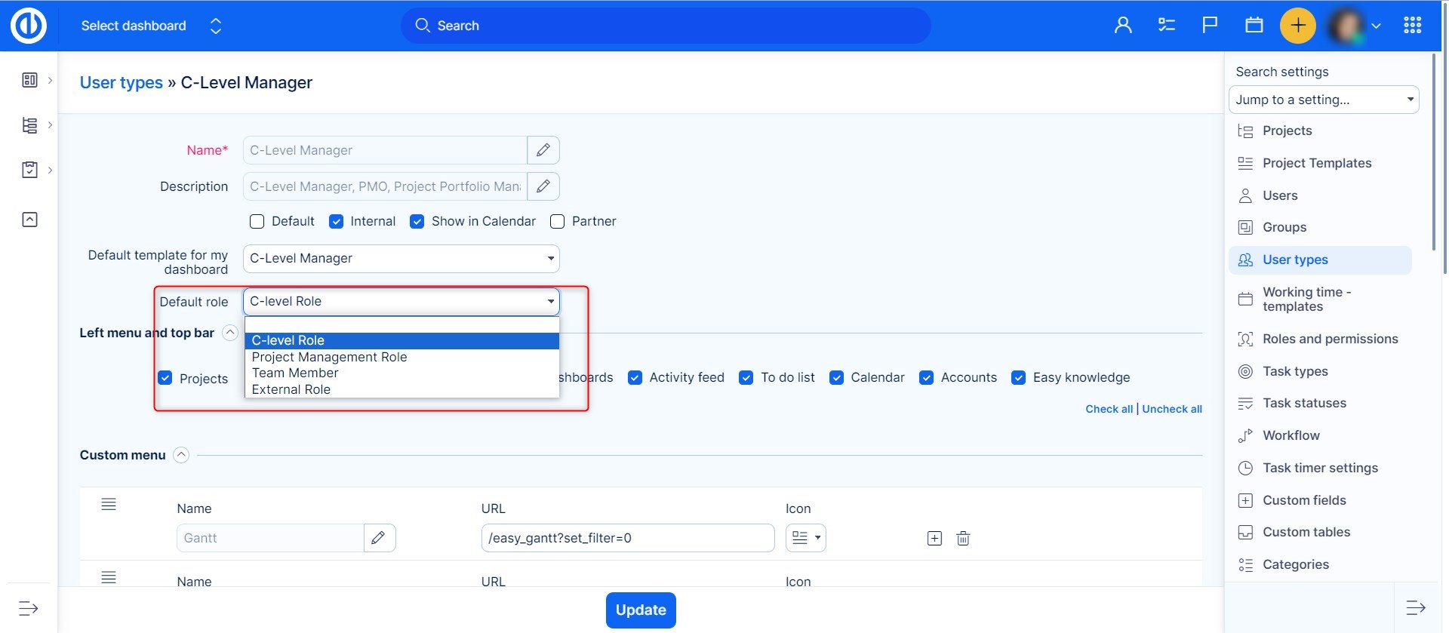The height and width of the screenshot is (633, 1449).
Task: Toggle the Partner checkbox
Action: [x=558, y=221]
